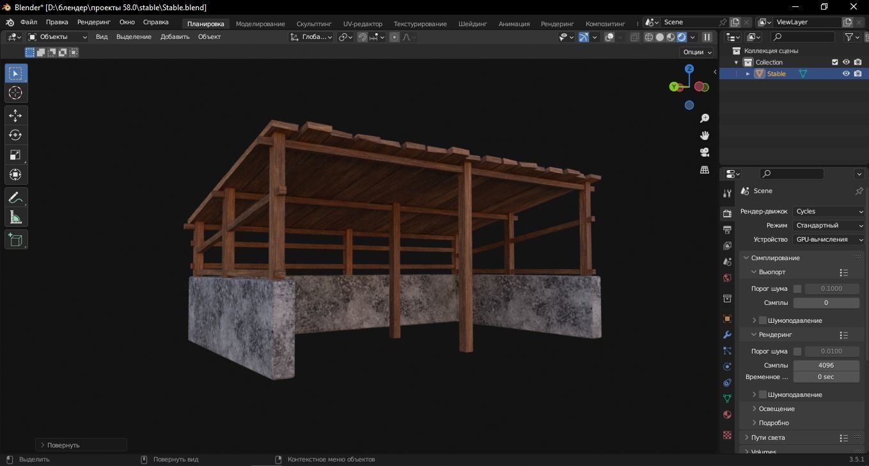Activate the Rotate tool
Image resolution: width=869 pixels, height=466 pixels.
pyautogui.click(x=15, y=135)
